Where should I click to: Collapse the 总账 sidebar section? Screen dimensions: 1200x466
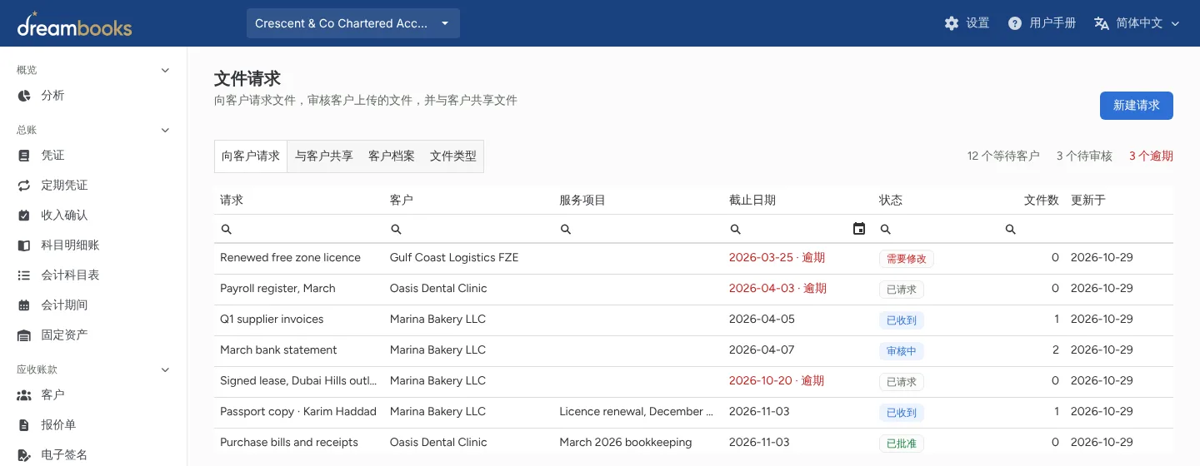pos(165,130)
